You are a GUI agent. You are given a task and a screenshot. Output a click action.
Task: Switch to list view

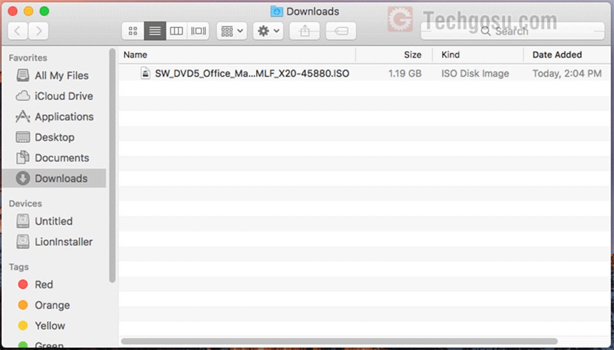point(155,31)
